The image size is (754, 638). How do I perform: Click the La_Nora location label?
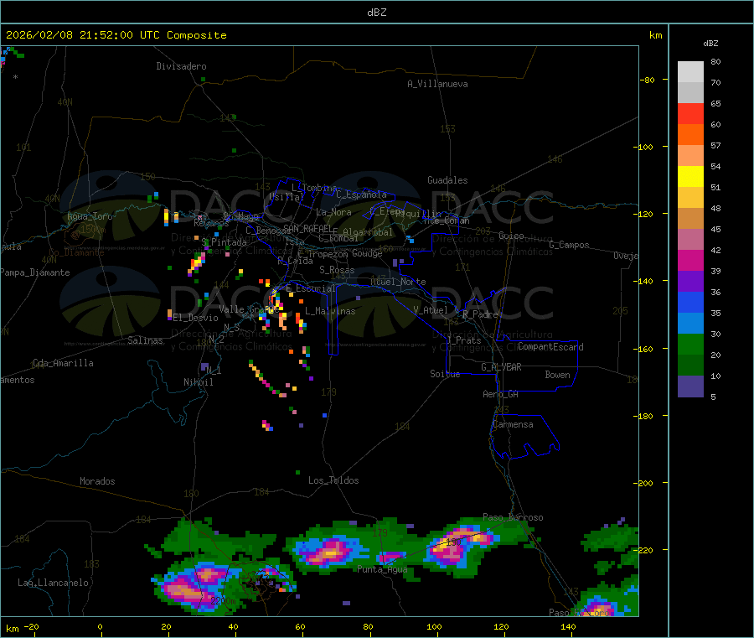[333, 212]
